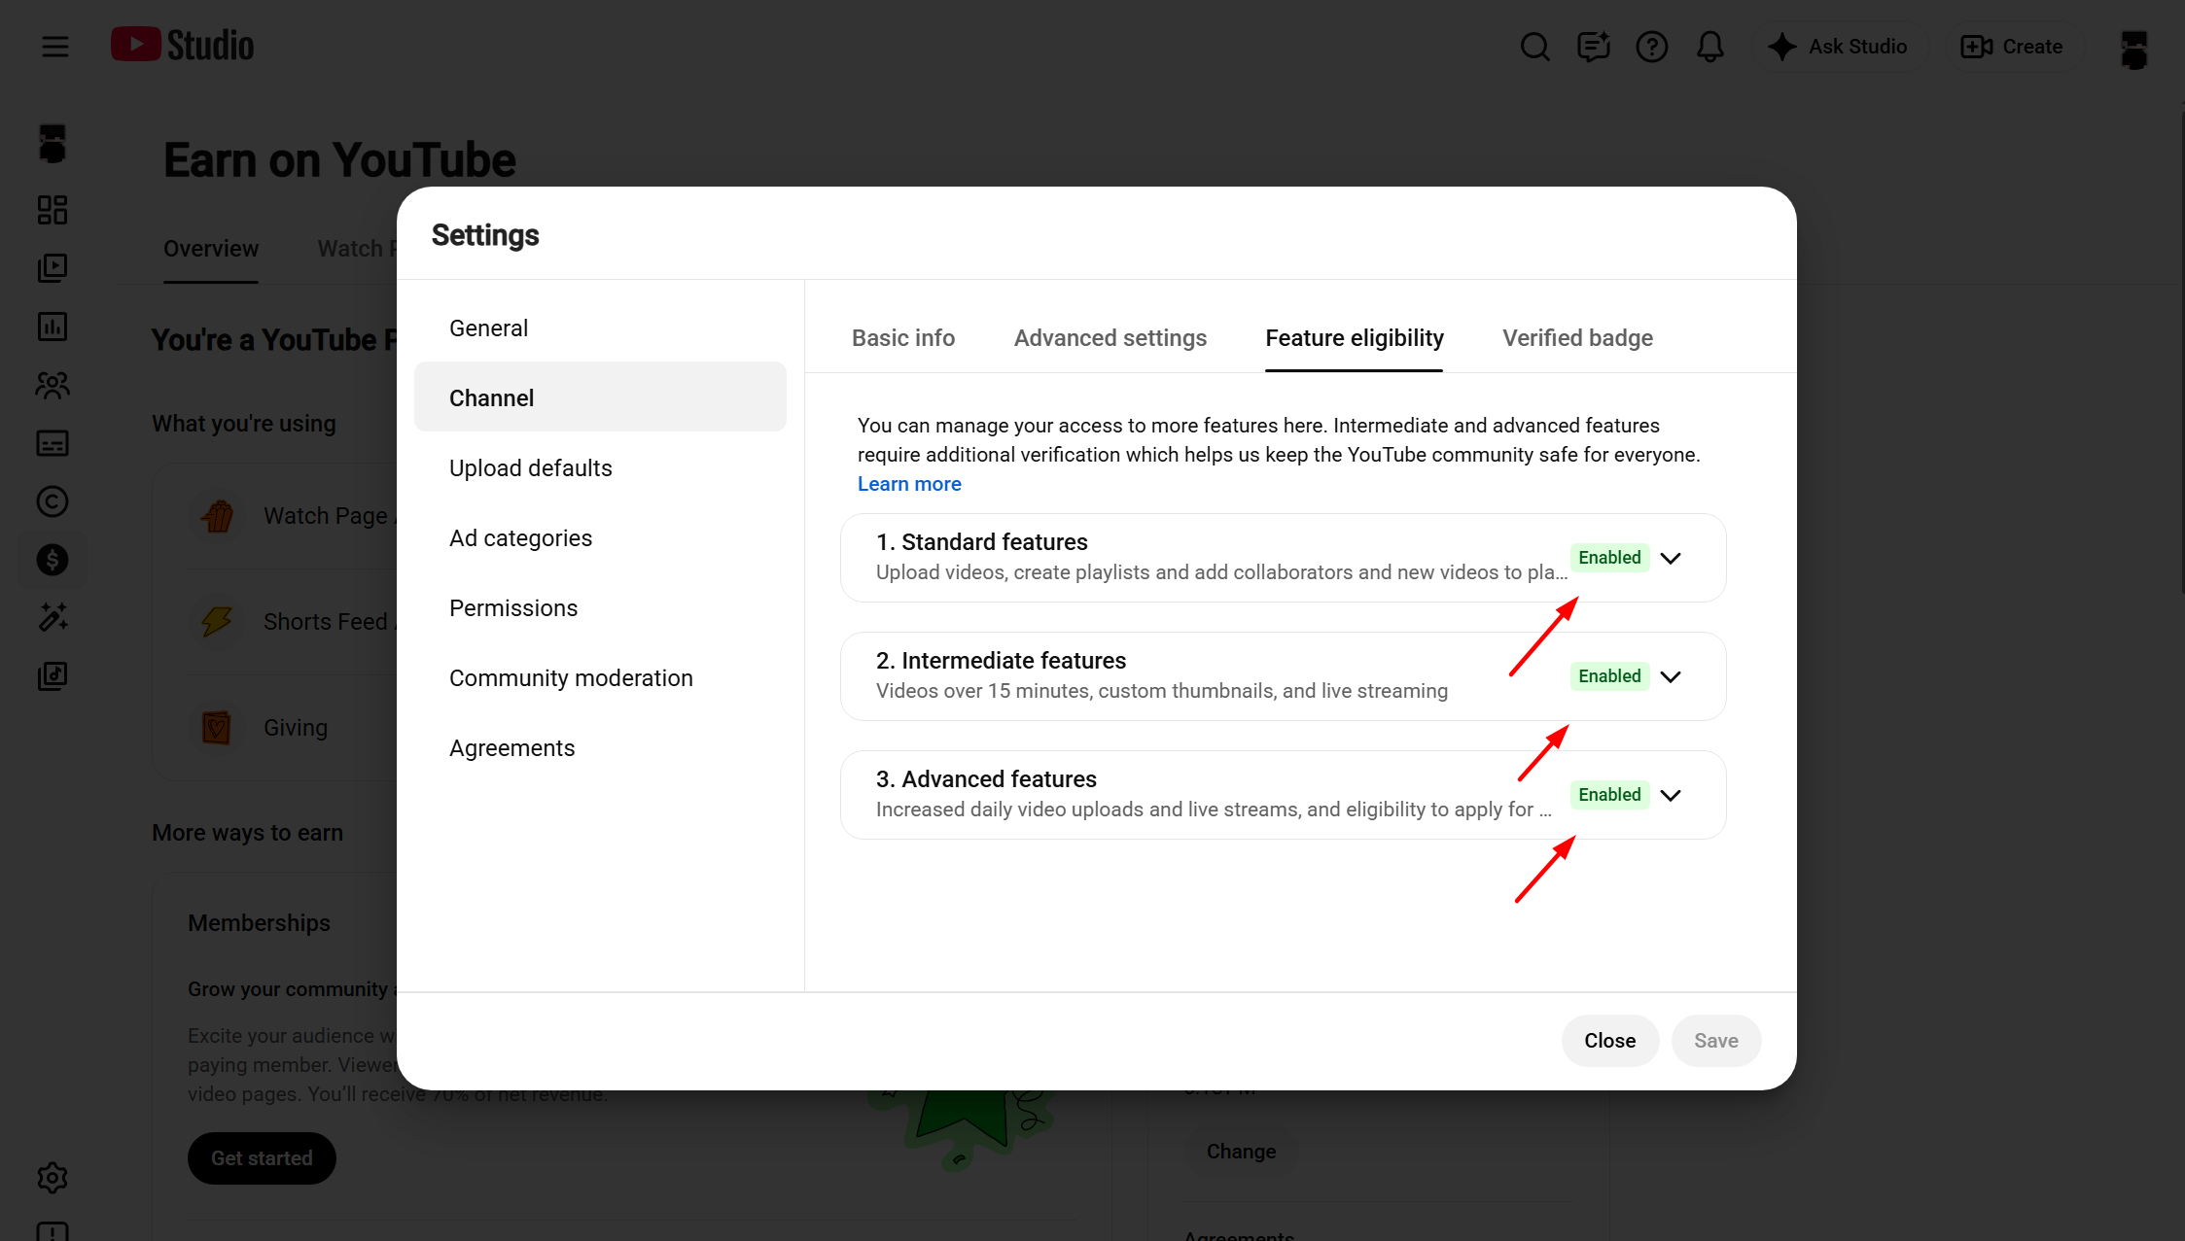Screen dimensions: 2185x1241
Task: Open the hamburger menu icon
Action: [55, 47]
